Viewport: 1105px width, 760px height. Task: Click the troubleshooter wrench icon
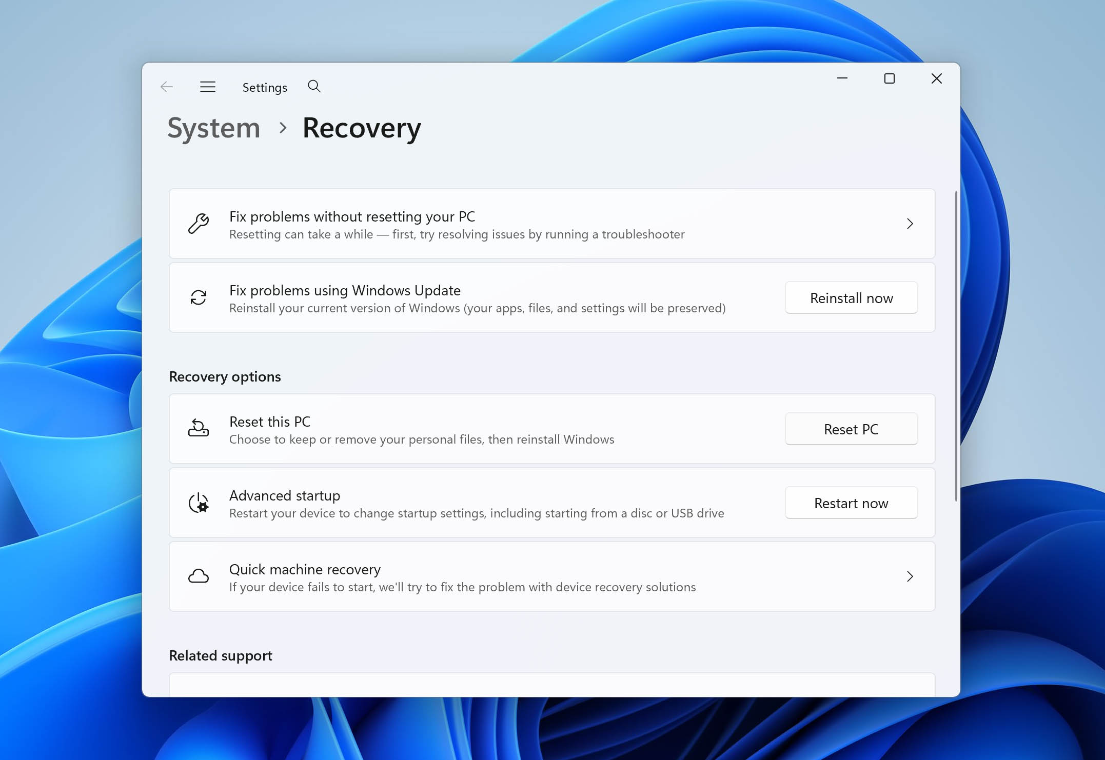(x=200, y=224)
